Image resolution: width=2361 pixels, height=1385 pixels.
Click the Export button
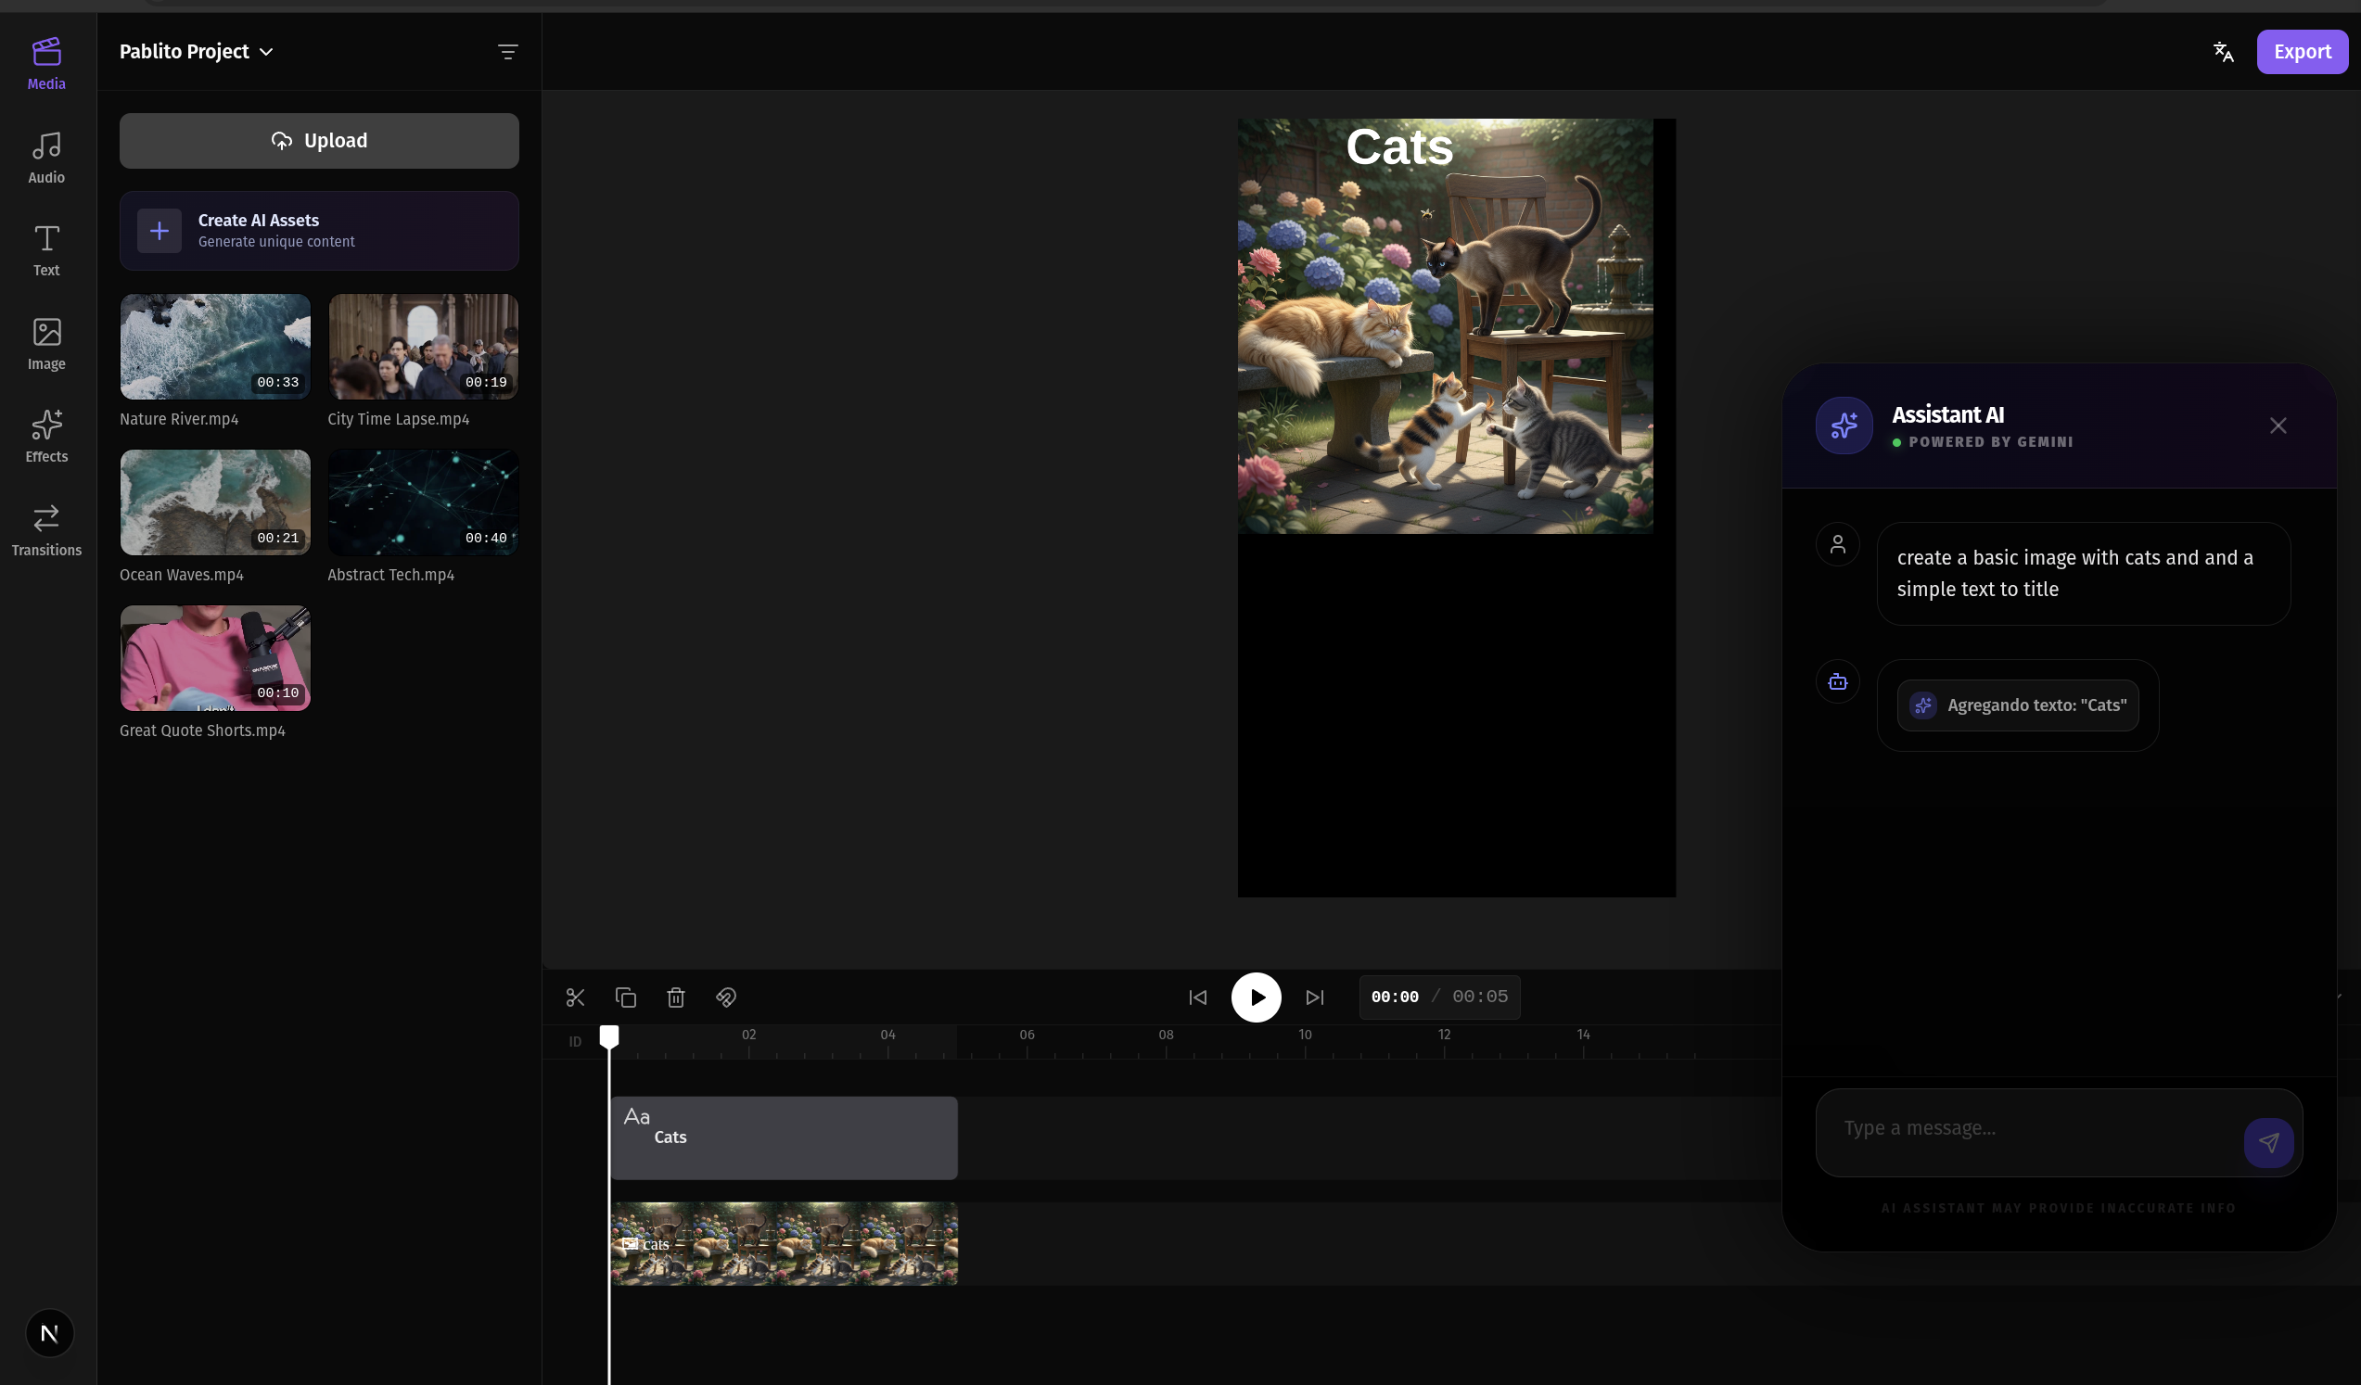click(x=2302, y=52)
